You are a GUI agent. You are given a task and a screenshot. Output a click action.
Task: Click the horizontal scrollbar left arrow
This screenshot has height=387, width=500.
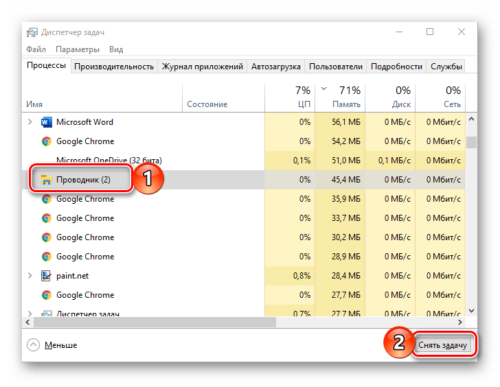click(27, 322)
